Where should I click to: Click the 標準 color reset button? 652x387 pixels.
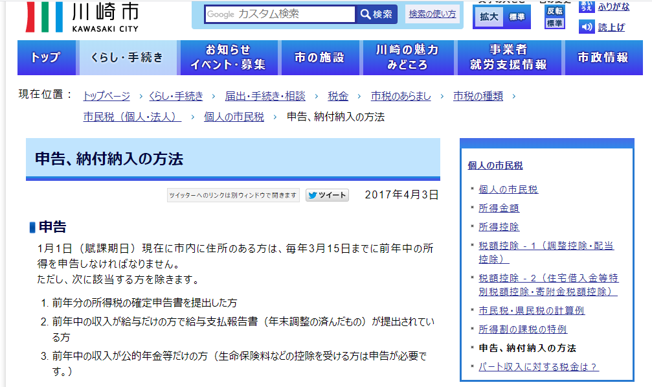pos(555,23)
